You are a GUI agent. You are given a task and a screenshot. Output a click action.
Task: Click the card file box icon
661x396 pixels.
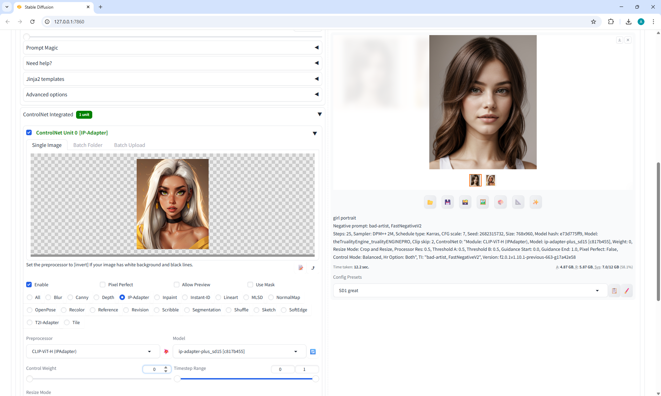click(x=465, y=202)
